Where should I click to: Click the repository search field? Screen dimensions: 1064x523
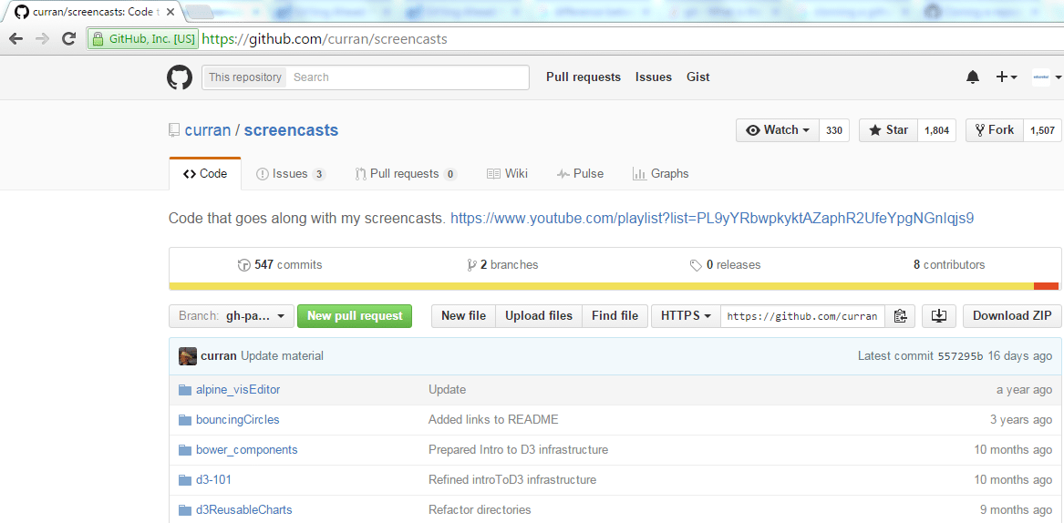(408, 77)
